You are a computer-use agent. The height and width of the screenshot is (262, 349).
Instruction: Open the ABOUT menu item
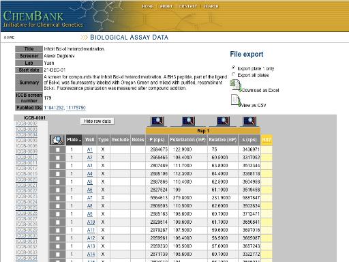166,6
